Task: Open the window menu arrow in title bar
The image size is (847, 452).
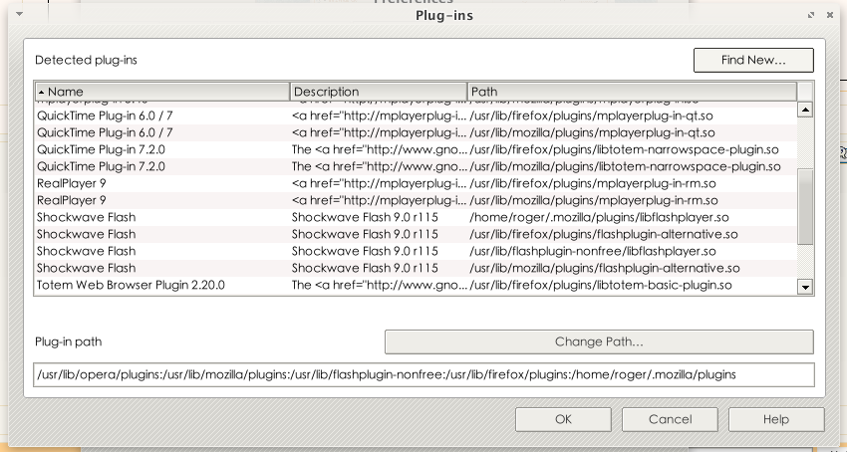Action: 20,15
